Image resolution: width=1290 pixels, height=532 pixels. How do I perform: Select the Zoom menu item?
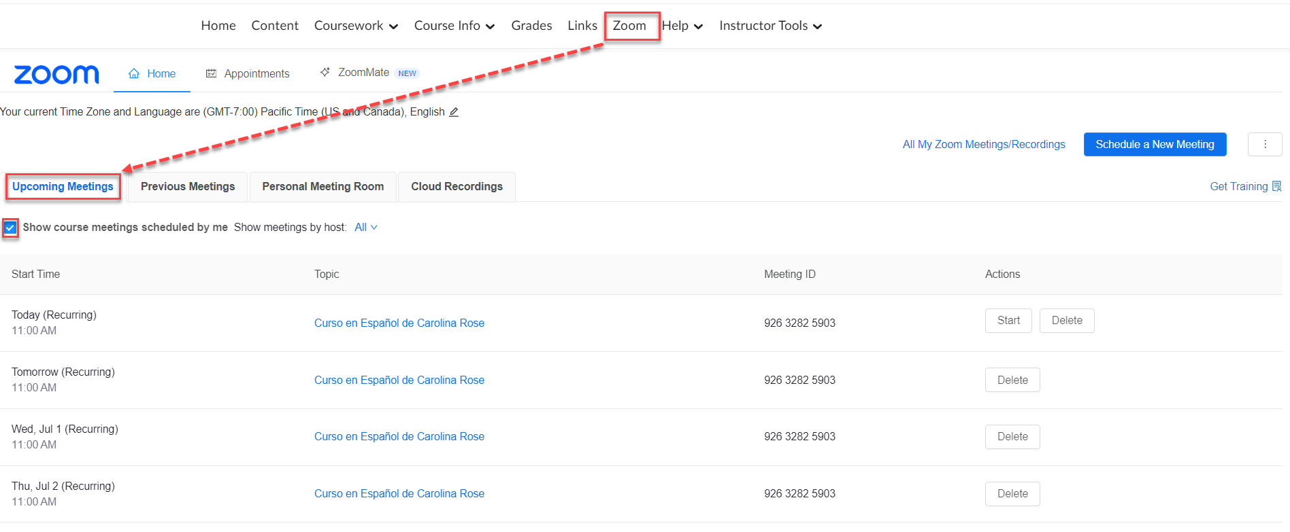click(629, 26)
